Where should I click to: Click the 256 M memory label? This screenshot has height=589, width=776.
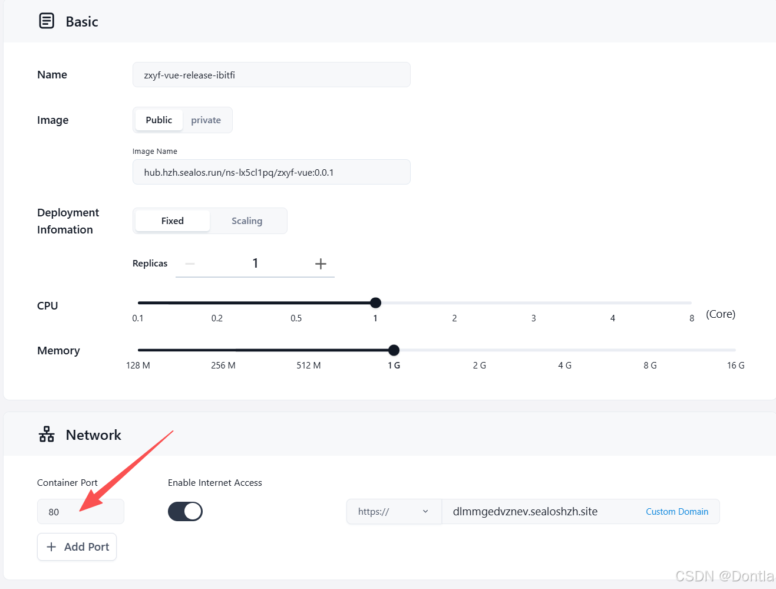(223, 365)
